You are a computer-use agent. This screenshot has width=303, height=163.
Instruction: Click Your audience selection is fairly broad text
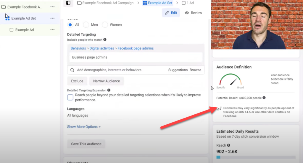click(x=282, y=79)
